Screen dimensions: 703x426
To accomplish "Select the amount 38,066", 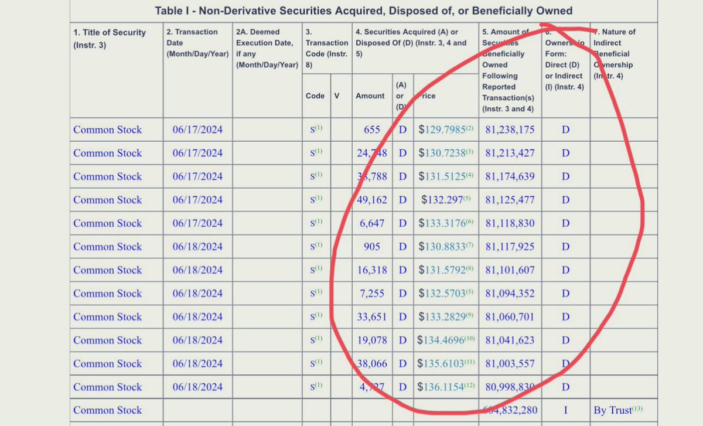I will click(x=372, y=364).
